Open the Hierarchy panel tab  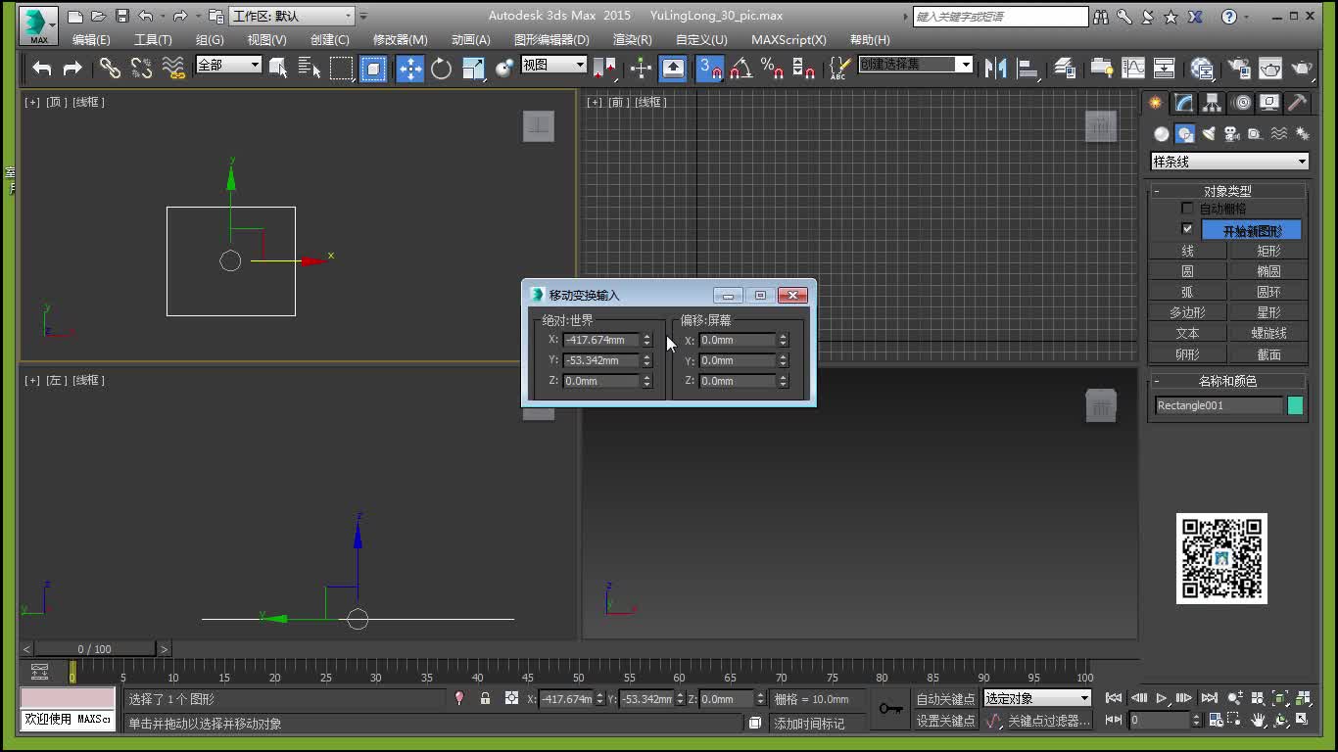coord(1213,103)
